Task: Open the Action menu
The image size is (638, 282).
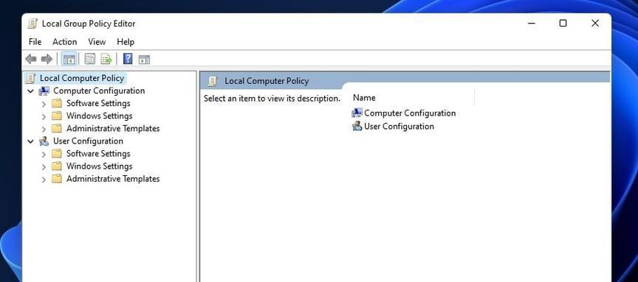Action: coord(65,42)
